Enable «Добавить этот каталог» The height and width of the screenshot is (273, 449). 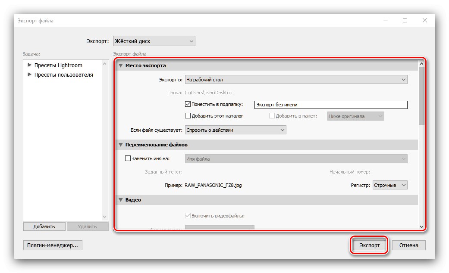(x=188, y=115)
